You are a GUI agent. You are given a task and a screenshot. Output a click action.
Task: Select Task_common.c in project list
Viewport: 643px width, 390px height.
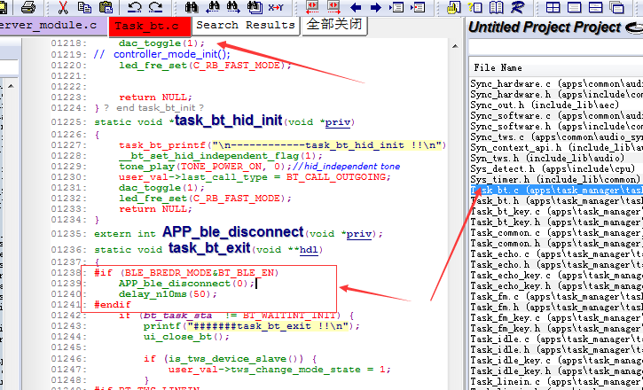pyautogui.click(x=556, y=233)
